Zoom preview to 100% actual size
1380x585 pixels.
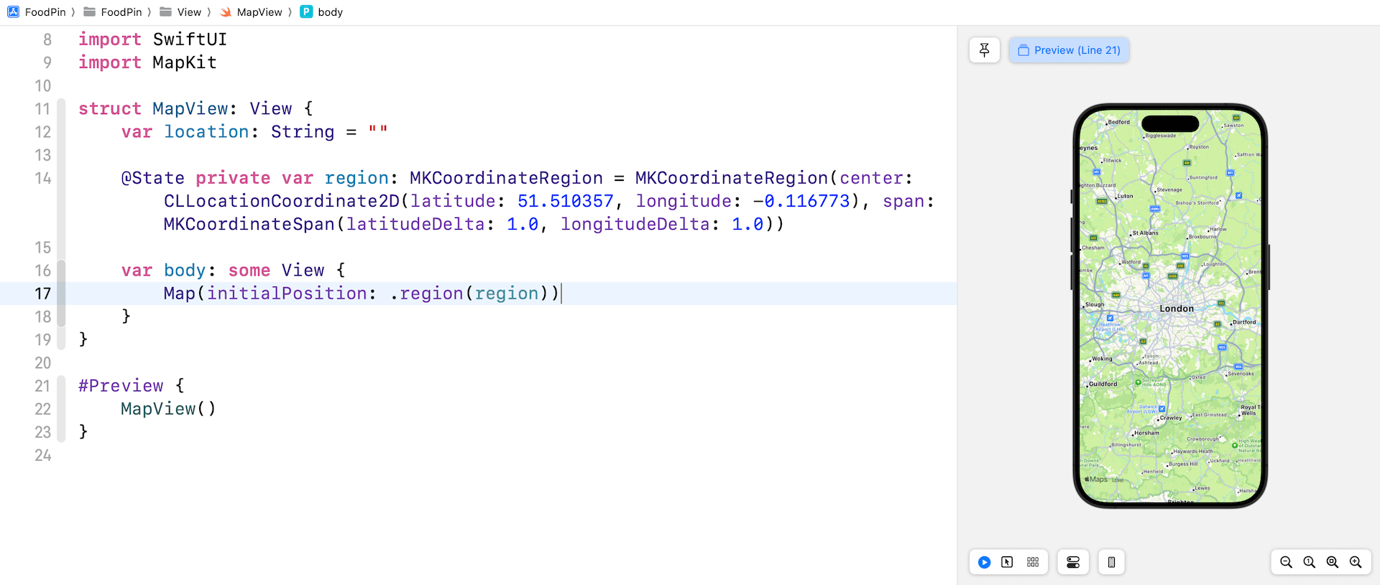pyautogui.click(x=1310, y=562)
